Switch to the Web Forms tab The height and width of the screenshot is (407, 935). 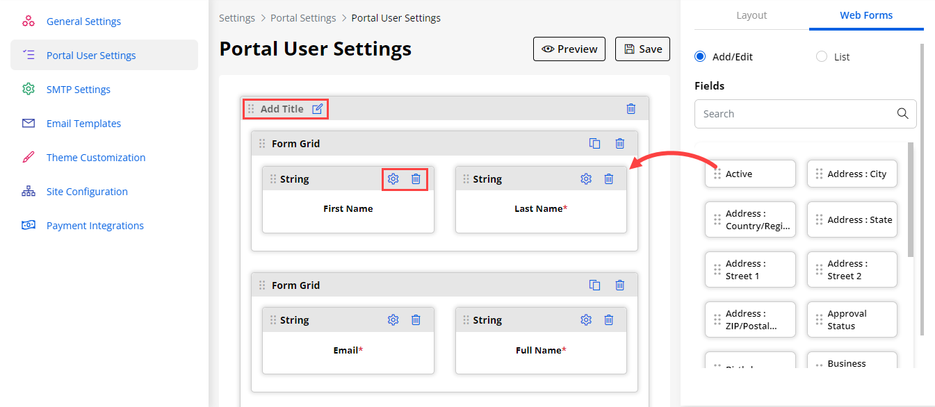pos(866,15)
